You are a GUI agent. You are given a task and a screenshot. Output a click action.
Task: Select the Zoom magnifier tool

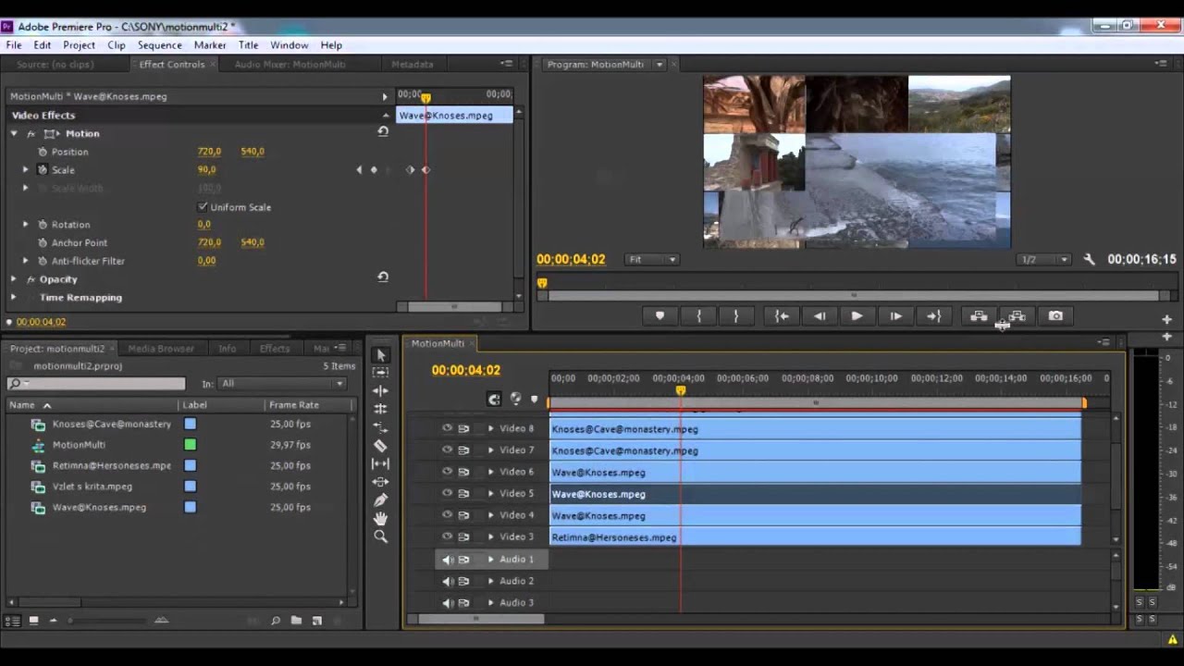coord(380,536)
